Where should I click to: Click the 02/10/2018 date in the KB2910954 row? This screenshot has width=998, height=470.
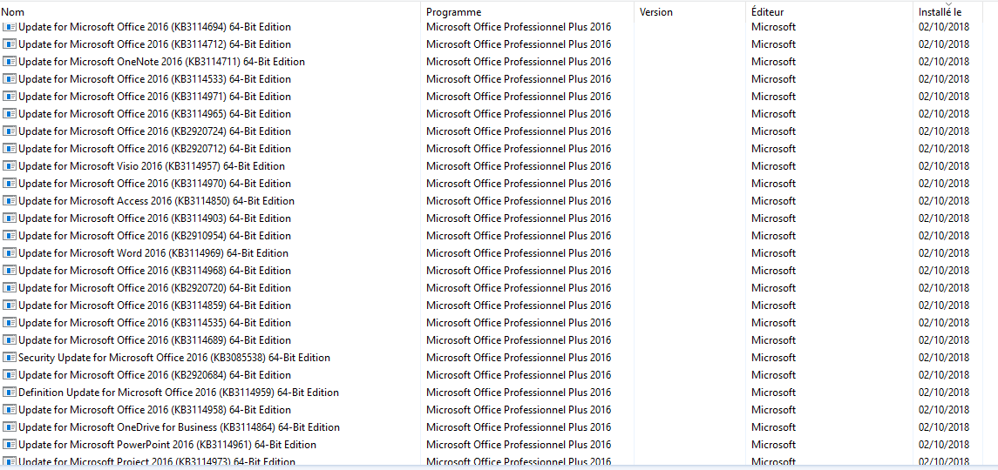tap(944, 235)
